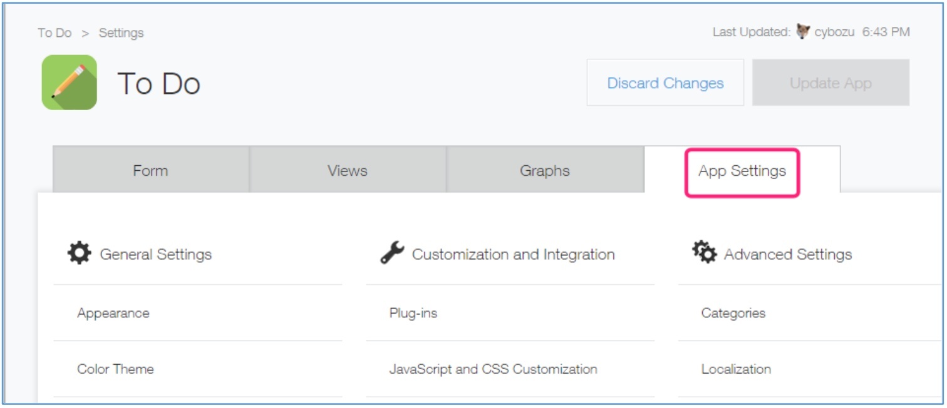
Task: Click the cybozu user avatar icon
Action: pos(803,32)
